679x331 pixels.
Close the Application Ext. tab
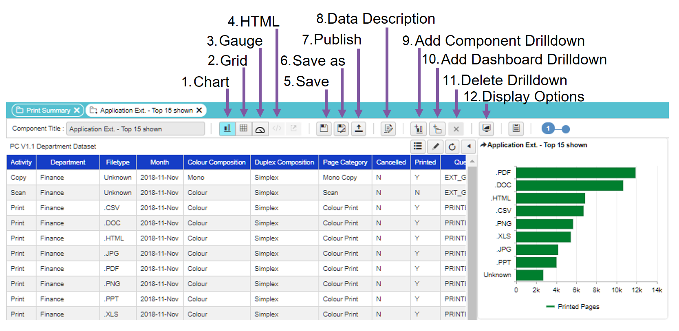[x=199, y=110]
